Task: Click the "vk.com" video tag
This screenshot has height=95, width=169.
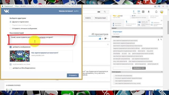Action: (124, 54)
